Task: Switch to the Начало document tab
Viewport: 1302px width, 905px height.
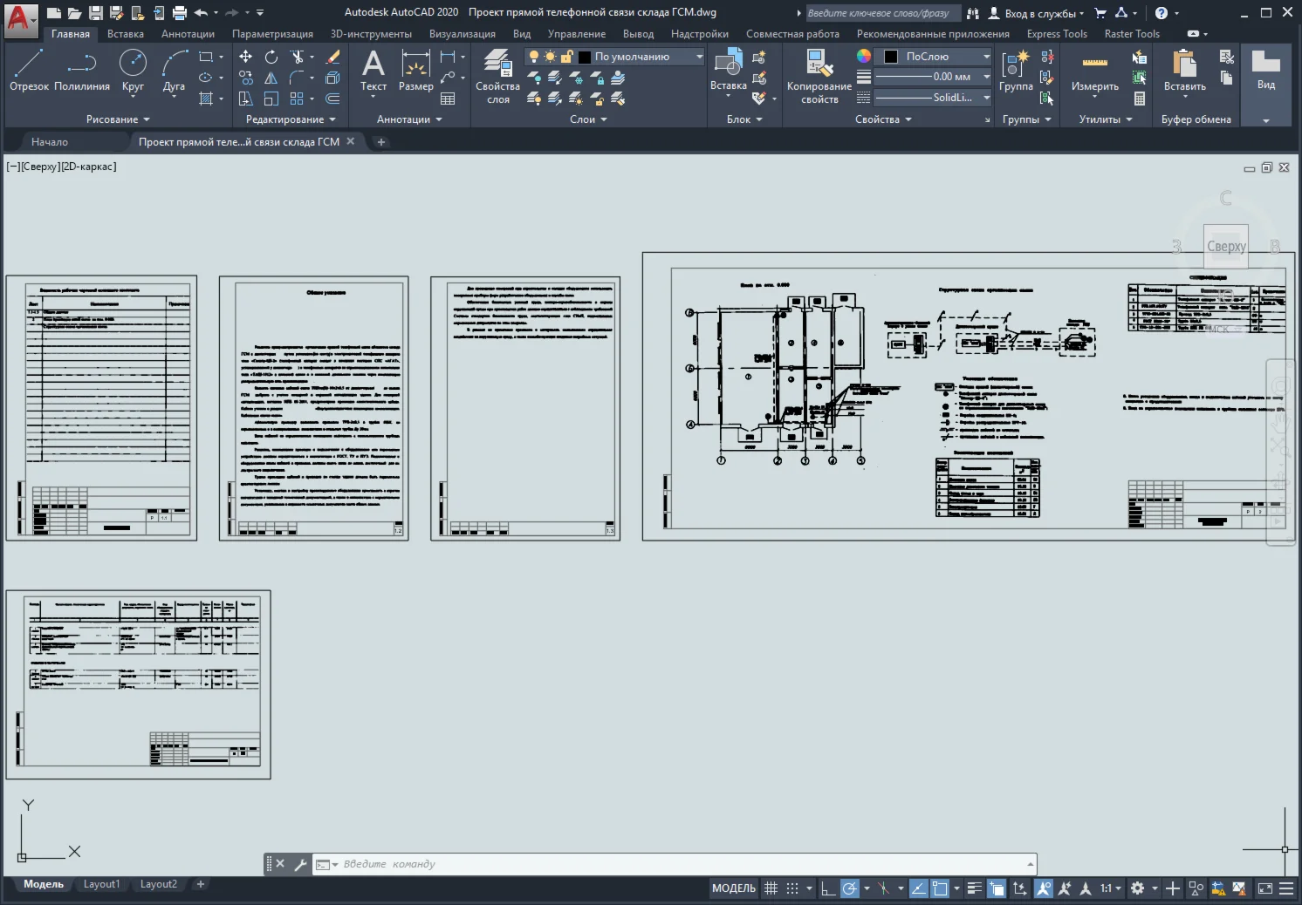Action: click(50, 142)
